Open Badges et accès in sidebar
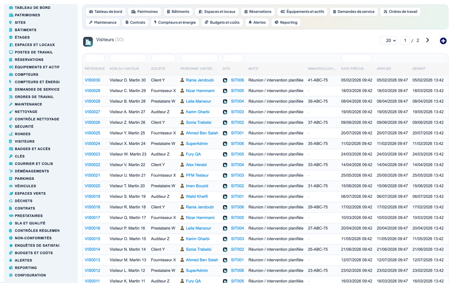457x283 pixels. point(33,149)
